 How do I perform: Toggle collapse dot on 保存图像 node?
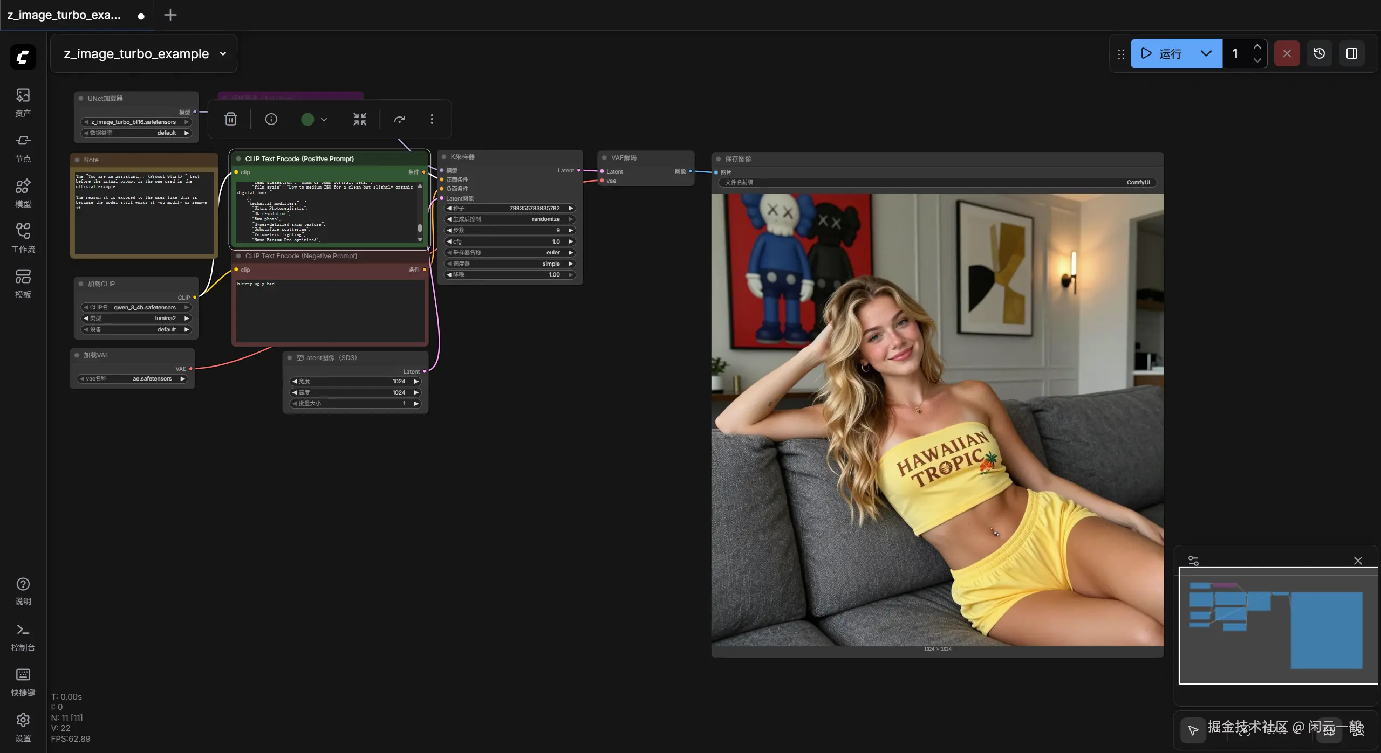(719, 159)
